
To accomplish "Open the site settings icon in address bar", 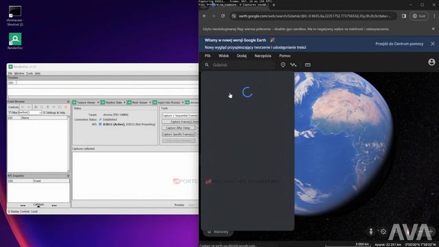I will coord(234,16).
